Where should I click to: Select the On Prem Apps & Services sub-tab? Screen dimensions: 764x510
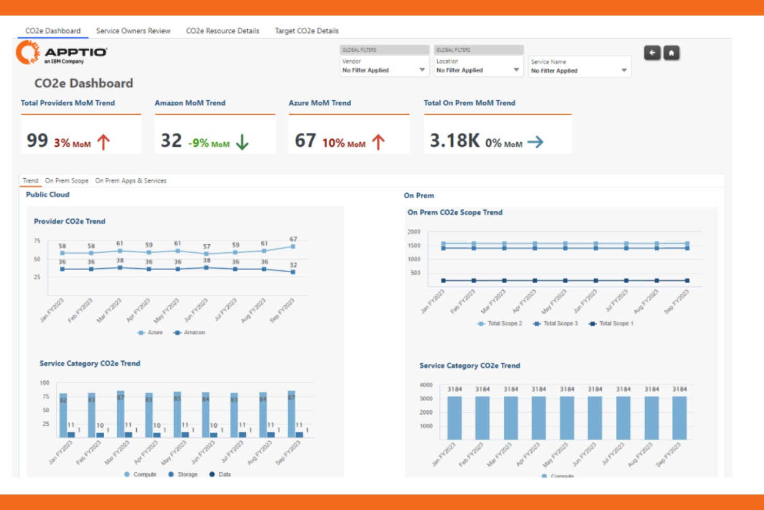131,180
